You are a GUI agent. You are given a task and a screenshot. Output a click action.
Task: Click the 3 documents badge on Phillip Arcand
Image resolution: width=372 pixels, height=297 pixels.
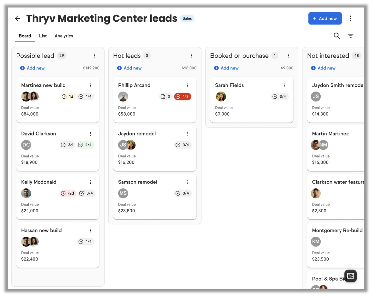point(165,97)
